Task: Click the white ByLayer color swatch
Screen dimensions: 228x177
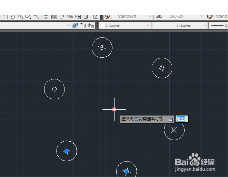Action: tap(102, 25)
